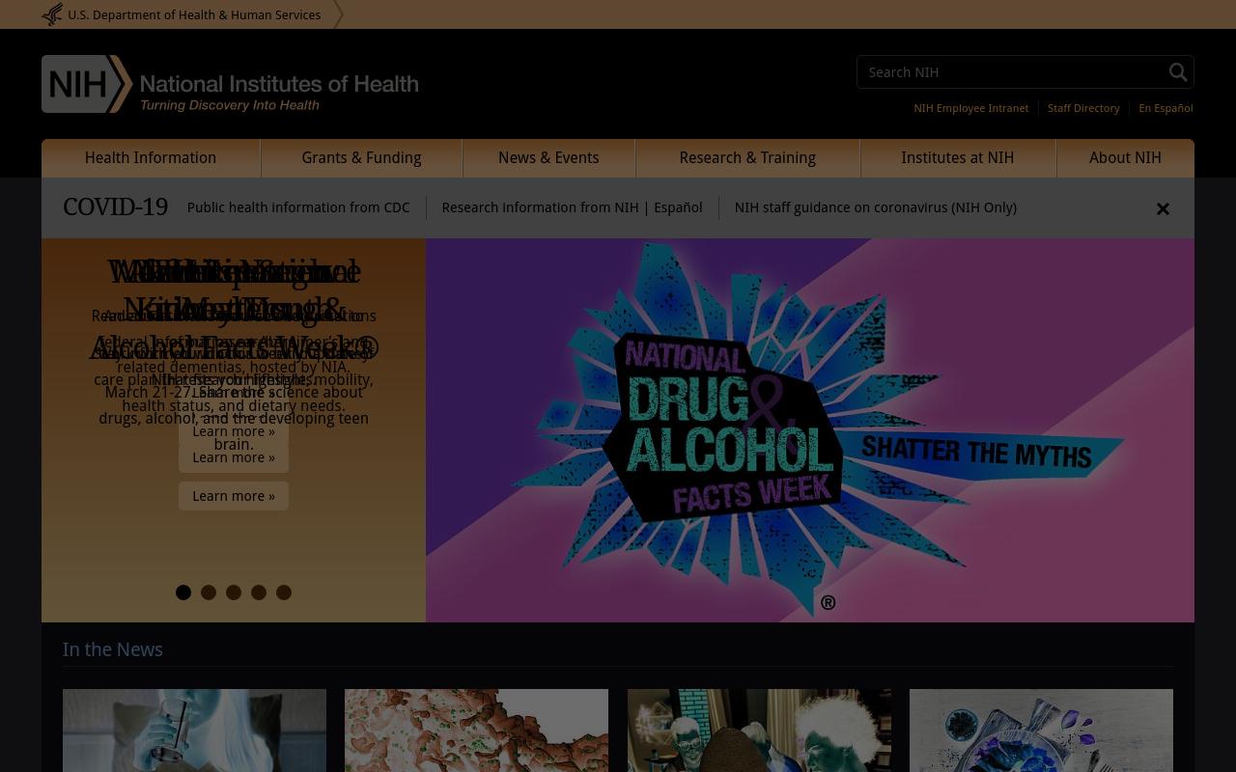1236x772 pixels.
Task: Open NIH staff guidance on coronavirus
Action: [x=875, y=207]
